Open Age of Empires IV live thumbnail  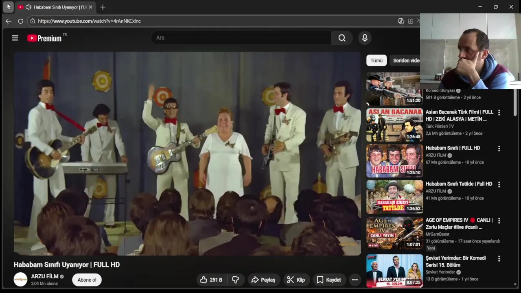pyautogui.click(x=394, y=233)
